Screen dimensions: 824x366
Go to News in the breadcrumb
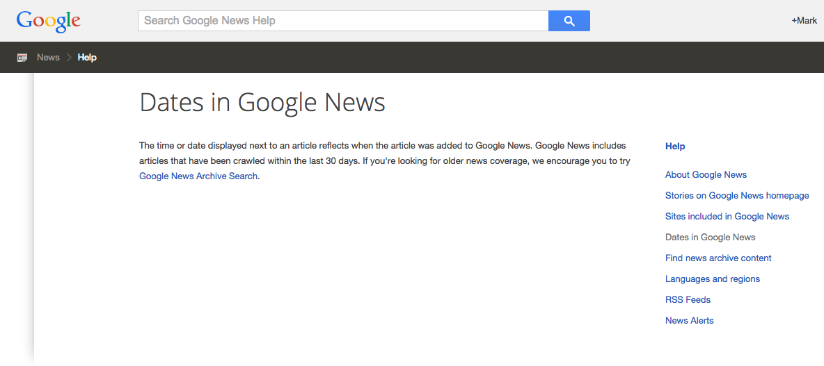(x=48, y=58)
